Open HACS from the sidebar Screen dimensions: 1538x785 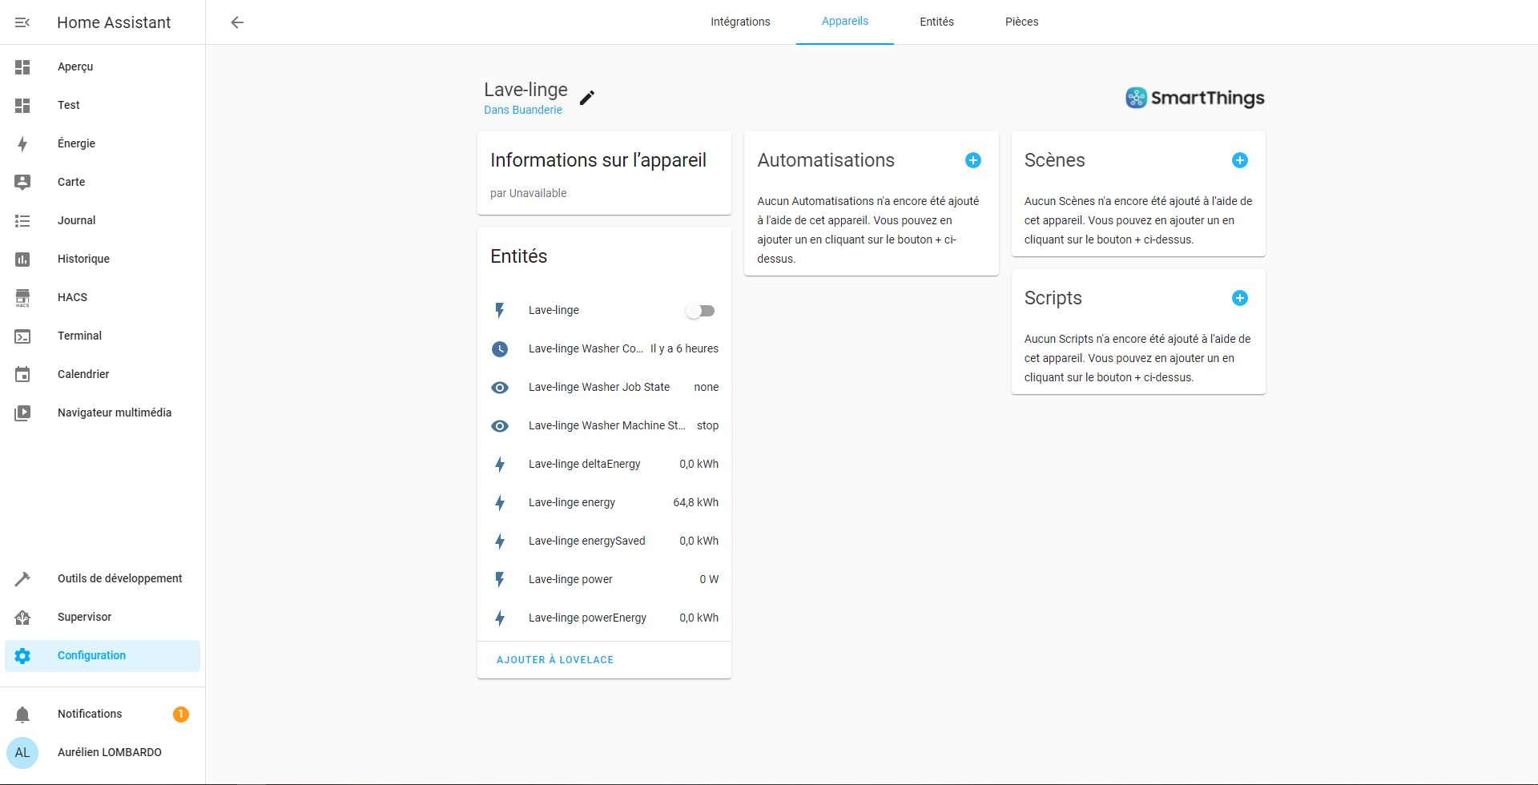(72, 297)
